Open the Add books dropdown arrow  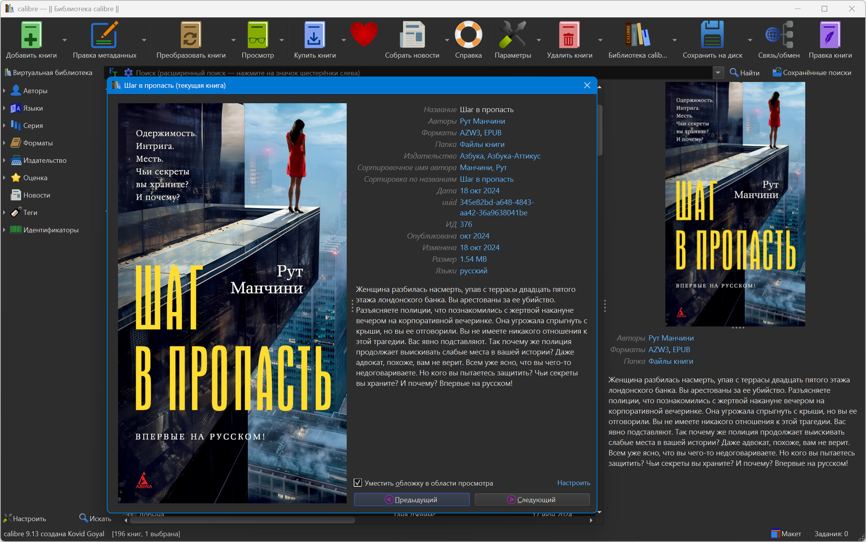64,40
